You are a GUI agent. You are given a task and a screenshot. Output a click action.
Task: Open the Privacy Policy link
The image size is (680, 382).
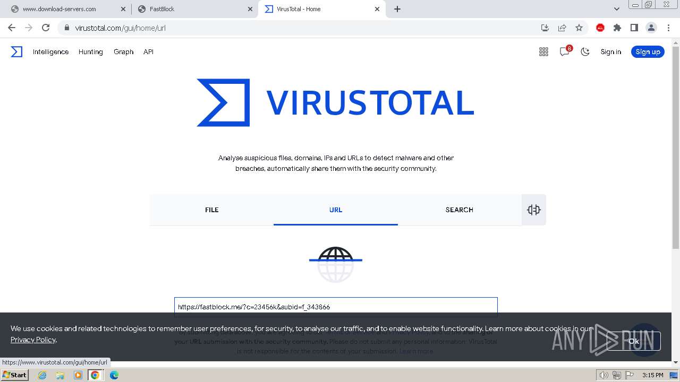pos(33,340)
